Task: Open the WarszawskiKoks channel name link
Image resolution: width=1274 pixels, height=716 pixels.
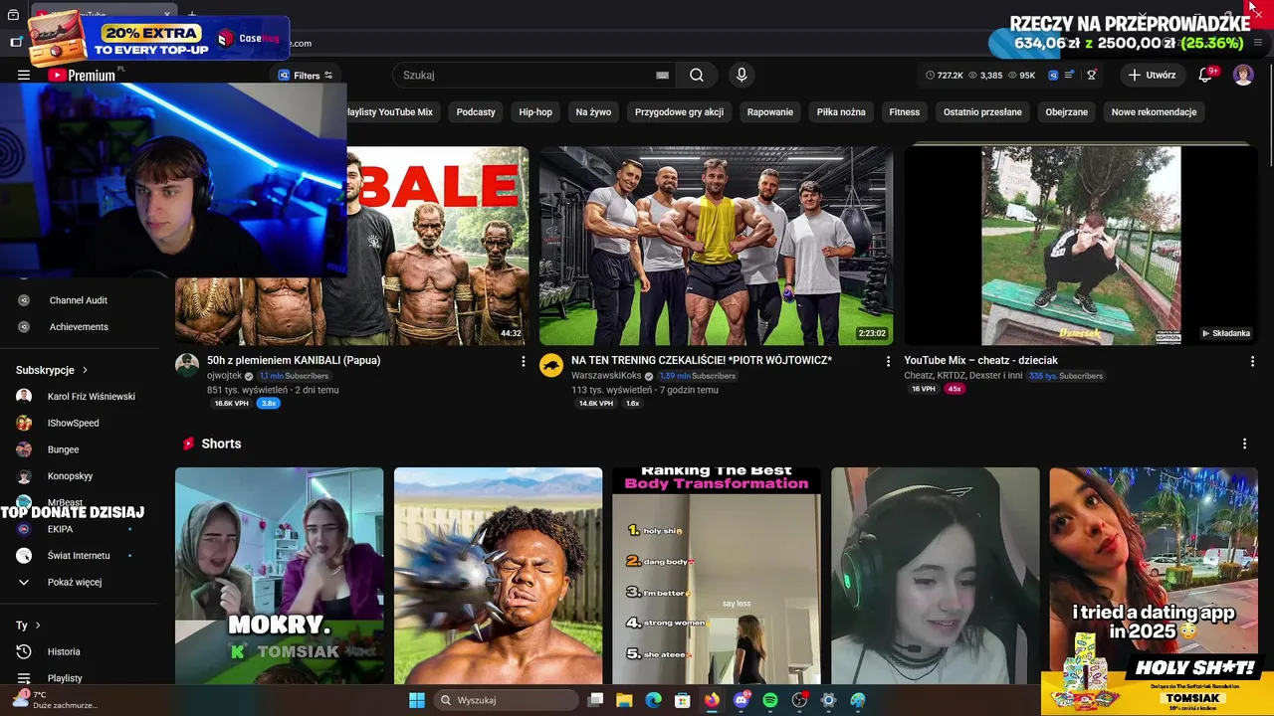Action: point(606,376)
